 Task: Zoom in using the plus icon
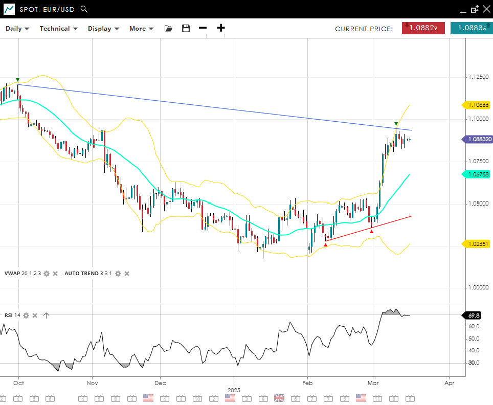pyautogui.click(x=221, y=28)
